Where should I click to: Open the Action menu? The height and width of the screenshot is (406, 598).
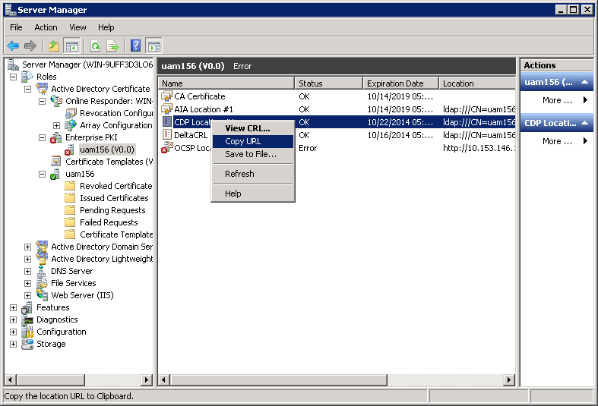[x=46, y=27]
